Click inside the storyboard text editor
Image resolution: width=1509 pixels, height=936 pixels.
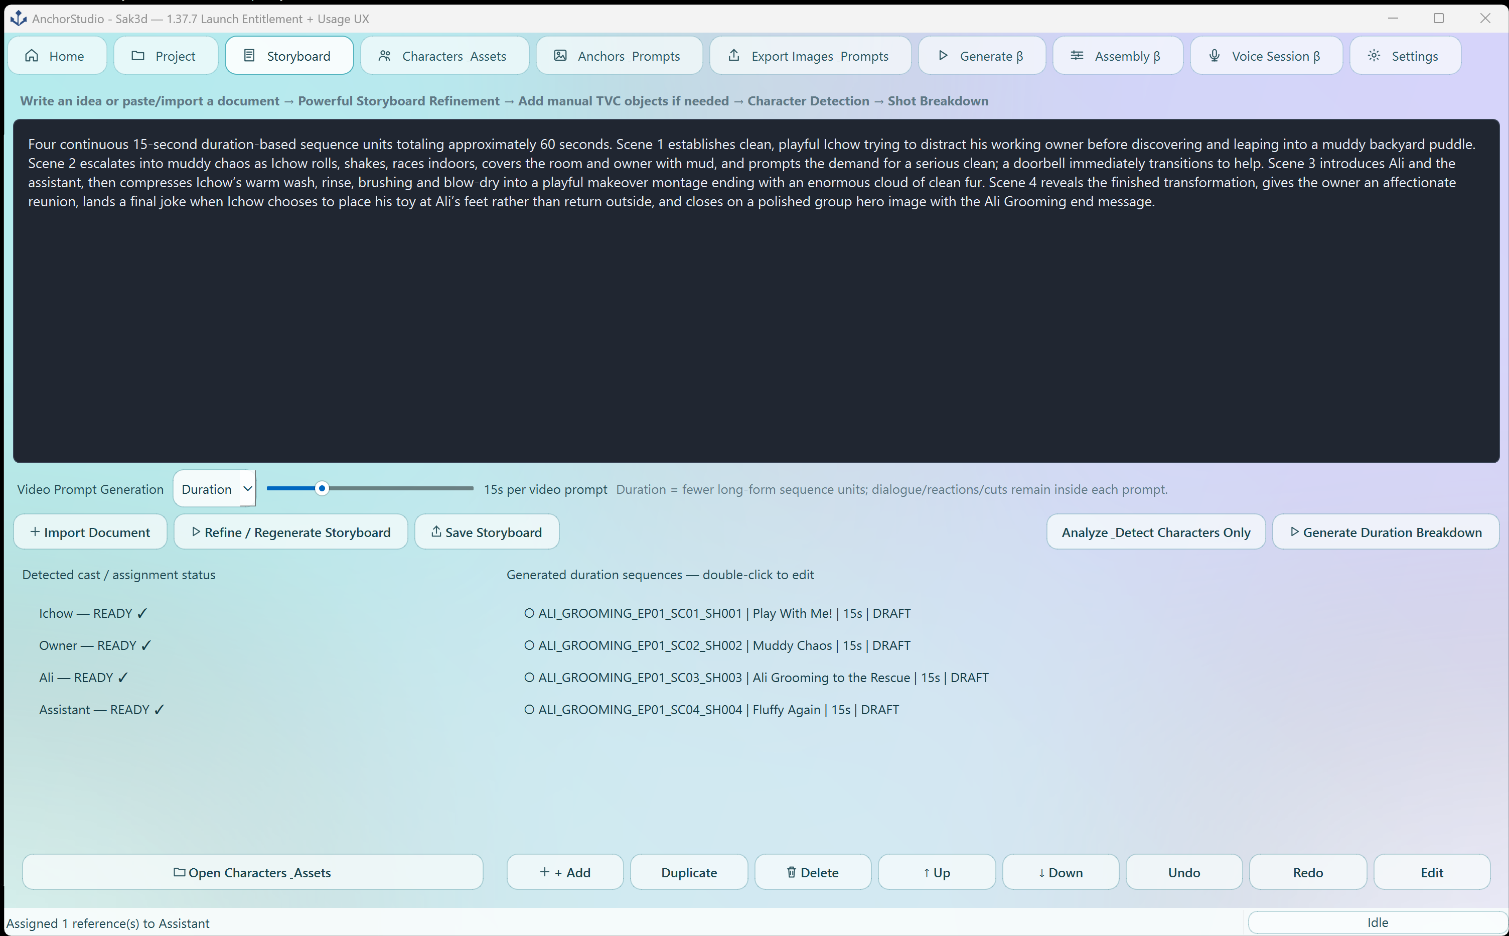756,291
